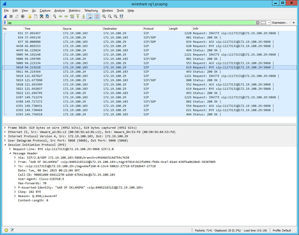Open the Statistics menu
Image resolution: width=299 pixels, height=235 pixels.
[74, 11]
